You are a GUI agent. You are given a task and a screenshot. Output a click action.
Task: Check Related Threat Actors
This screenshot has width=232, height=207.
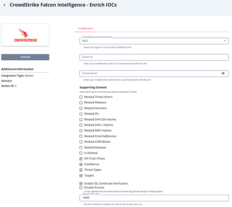81,97
